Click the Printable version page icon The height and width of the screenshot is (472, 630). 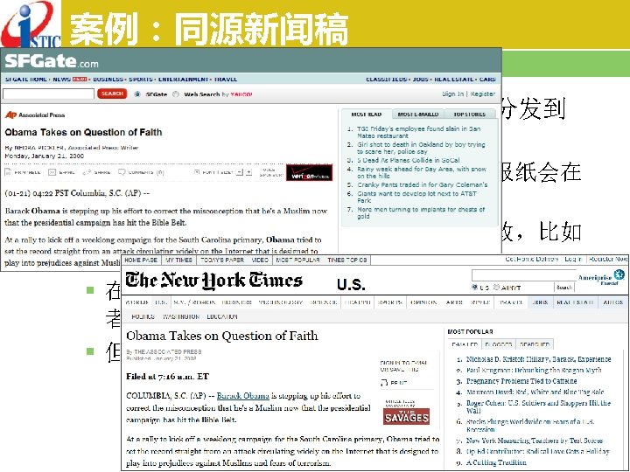tap(8, 172)
